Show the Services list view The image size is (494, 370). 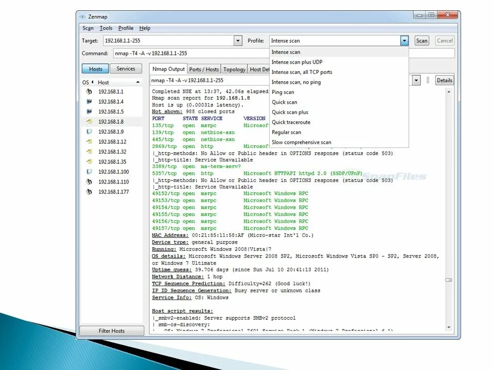click(x=126, y=68)
